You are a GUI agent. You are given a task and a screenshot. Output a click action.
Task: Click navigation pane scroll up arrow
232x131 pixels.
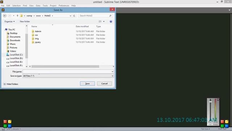click(x=26, y=26)
